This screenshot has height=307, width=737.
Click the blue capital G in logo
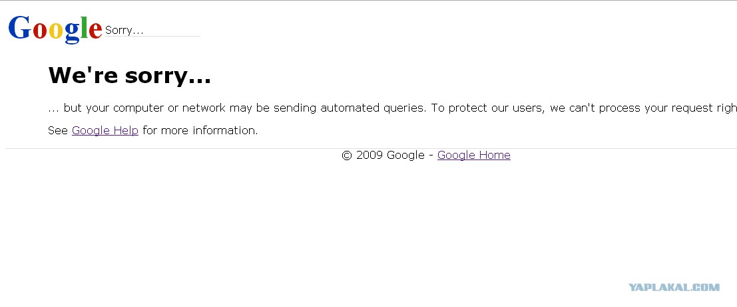[x=19, y=28]
